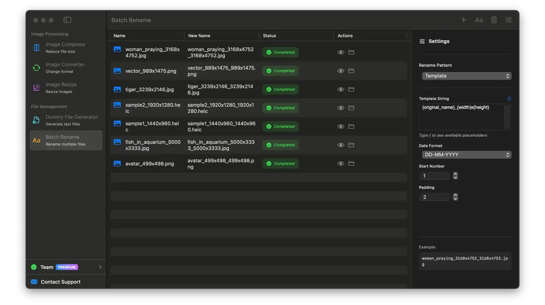Toggle the settings sliders icon in toolbar

tap(508, 20)
